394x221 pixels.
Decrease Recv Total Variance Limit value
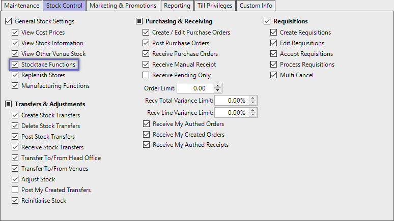(253, 103)
